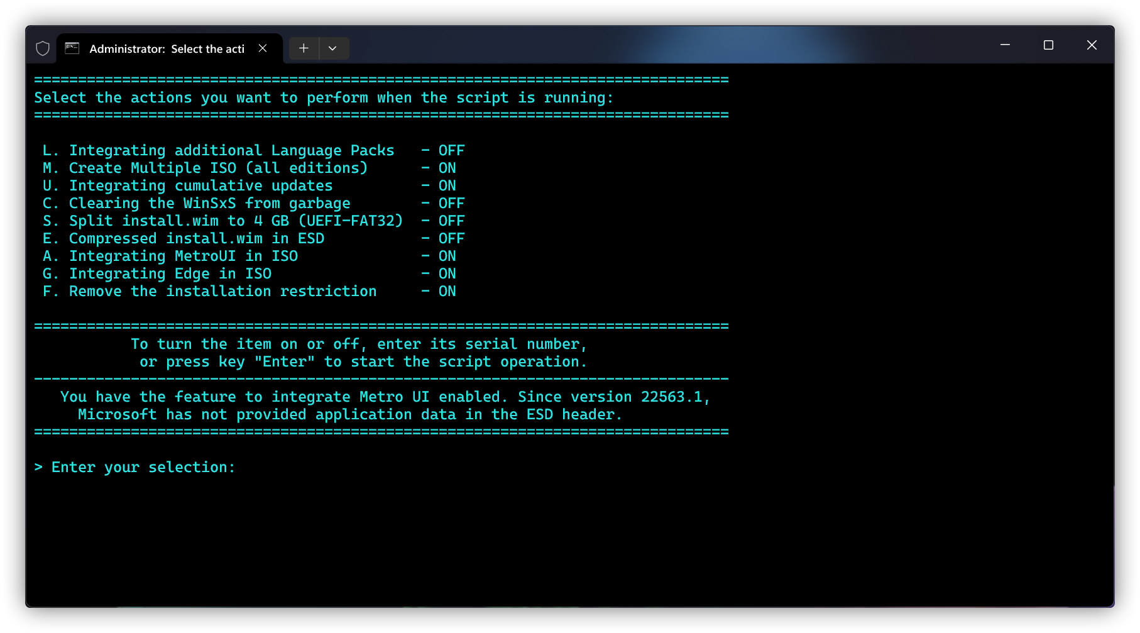This screenshot has width=1140, height=633.
Task: Expand the new tab profile dropdown
Action: click(x=332, y=48)
